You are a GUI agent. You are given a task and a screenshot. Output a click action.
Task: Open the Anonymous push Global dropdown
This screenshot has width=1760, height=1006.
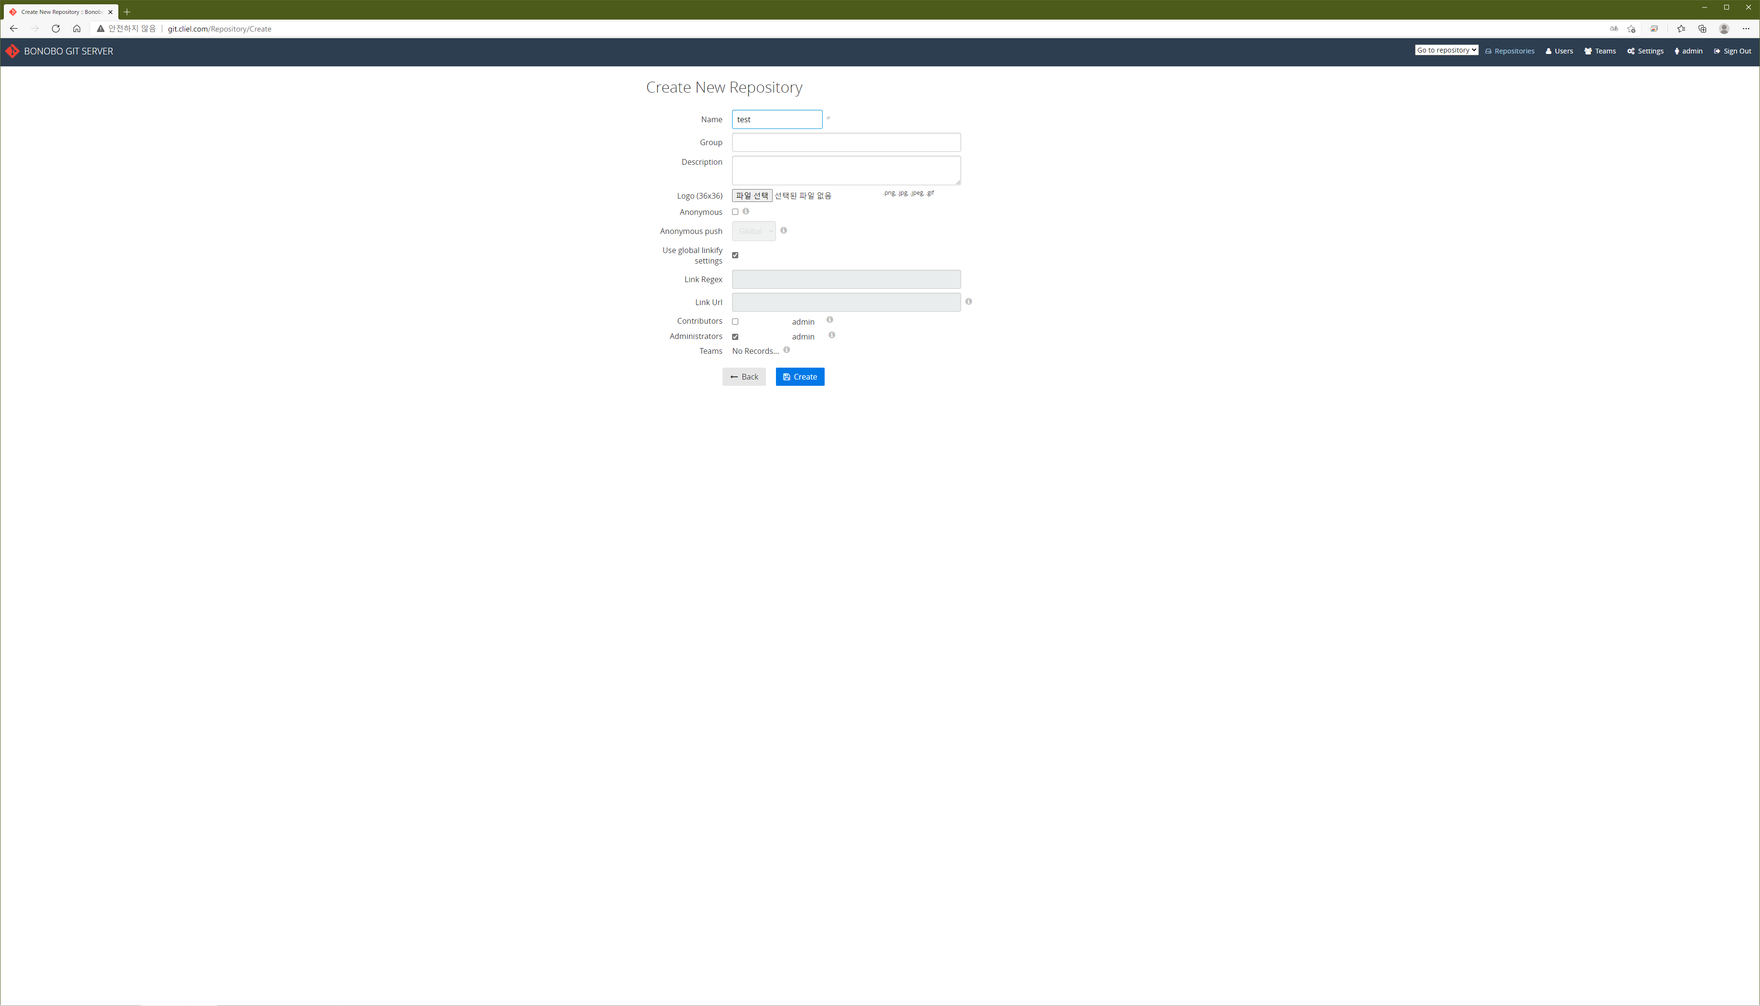(754, 232)
